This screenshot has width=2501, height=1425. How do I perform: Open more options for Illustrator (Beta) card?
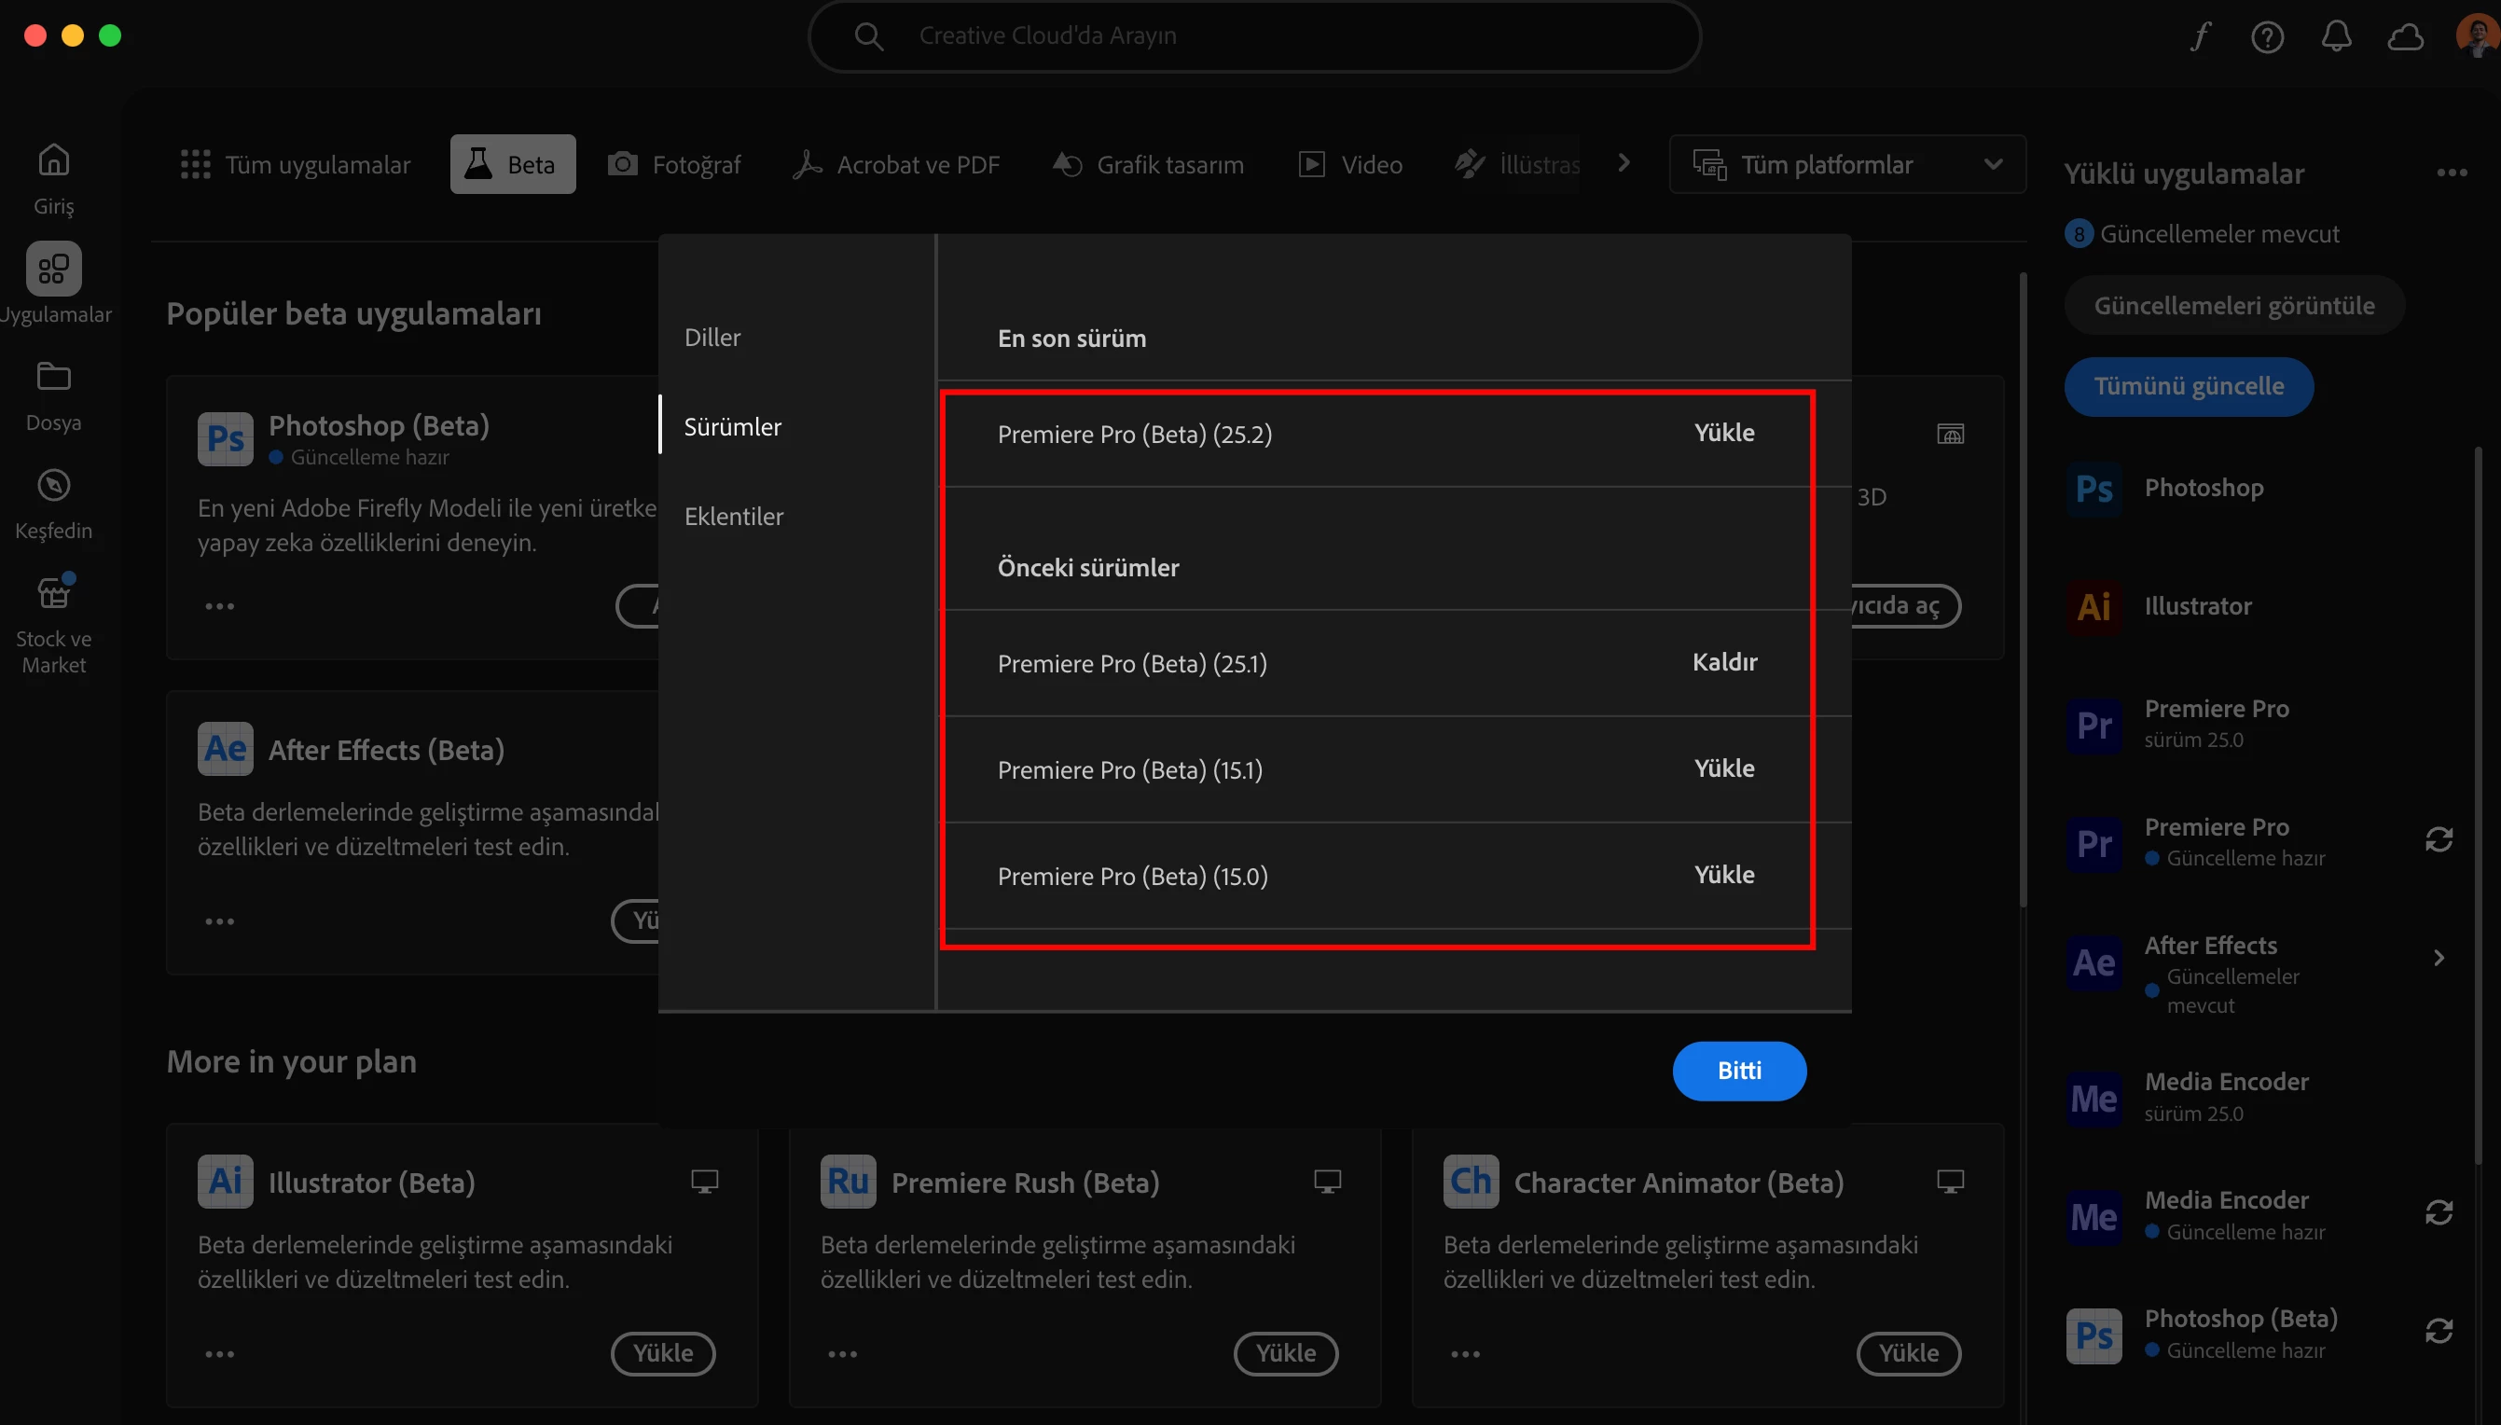(x=219, y=1354)
